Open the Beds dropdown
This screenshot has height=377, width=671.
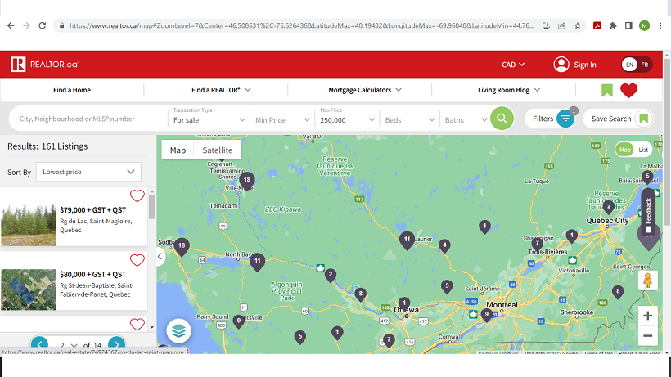click(409, 119)
